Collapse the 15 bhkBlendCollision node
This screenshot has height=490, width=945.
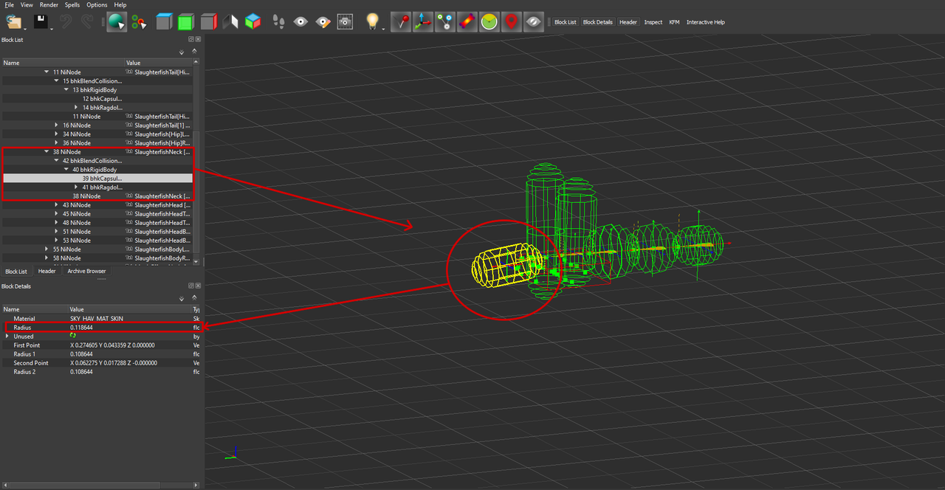56,80
